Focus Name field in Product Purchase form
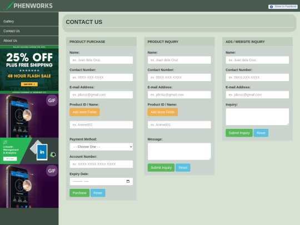Screen dimensions: 300x225 101,60
